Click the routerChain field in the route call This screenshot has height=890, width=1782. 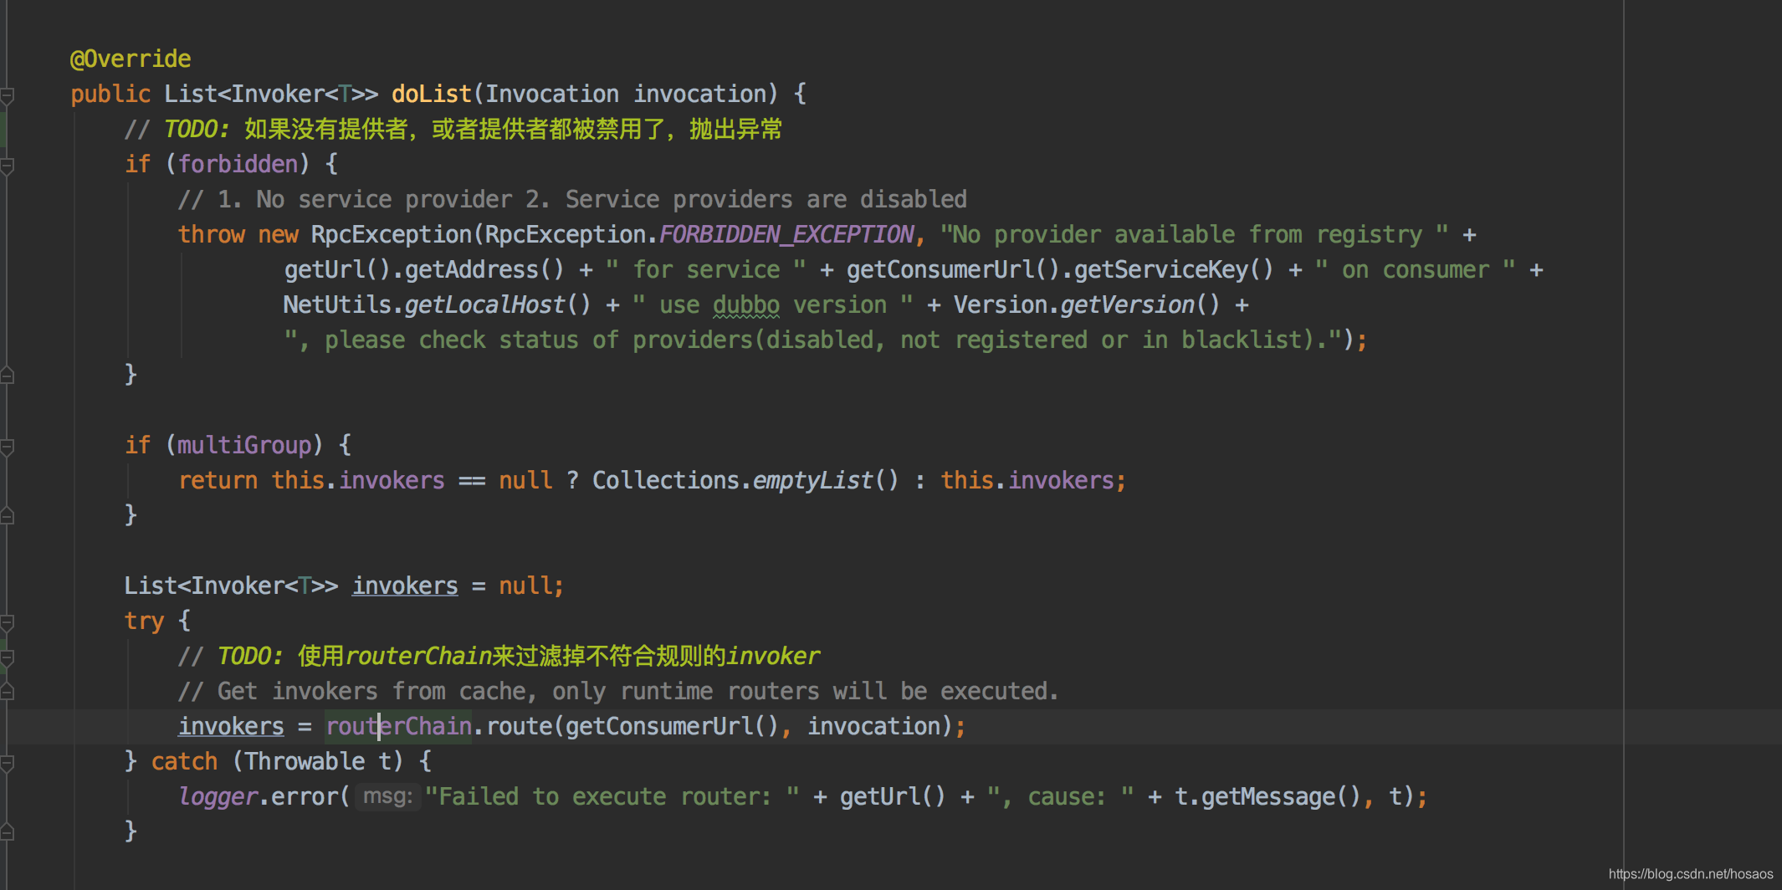pyautogui.click(x=398, y=726)
